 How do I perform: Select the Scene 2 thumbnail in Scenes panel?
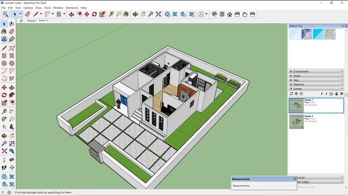[296, 121]
